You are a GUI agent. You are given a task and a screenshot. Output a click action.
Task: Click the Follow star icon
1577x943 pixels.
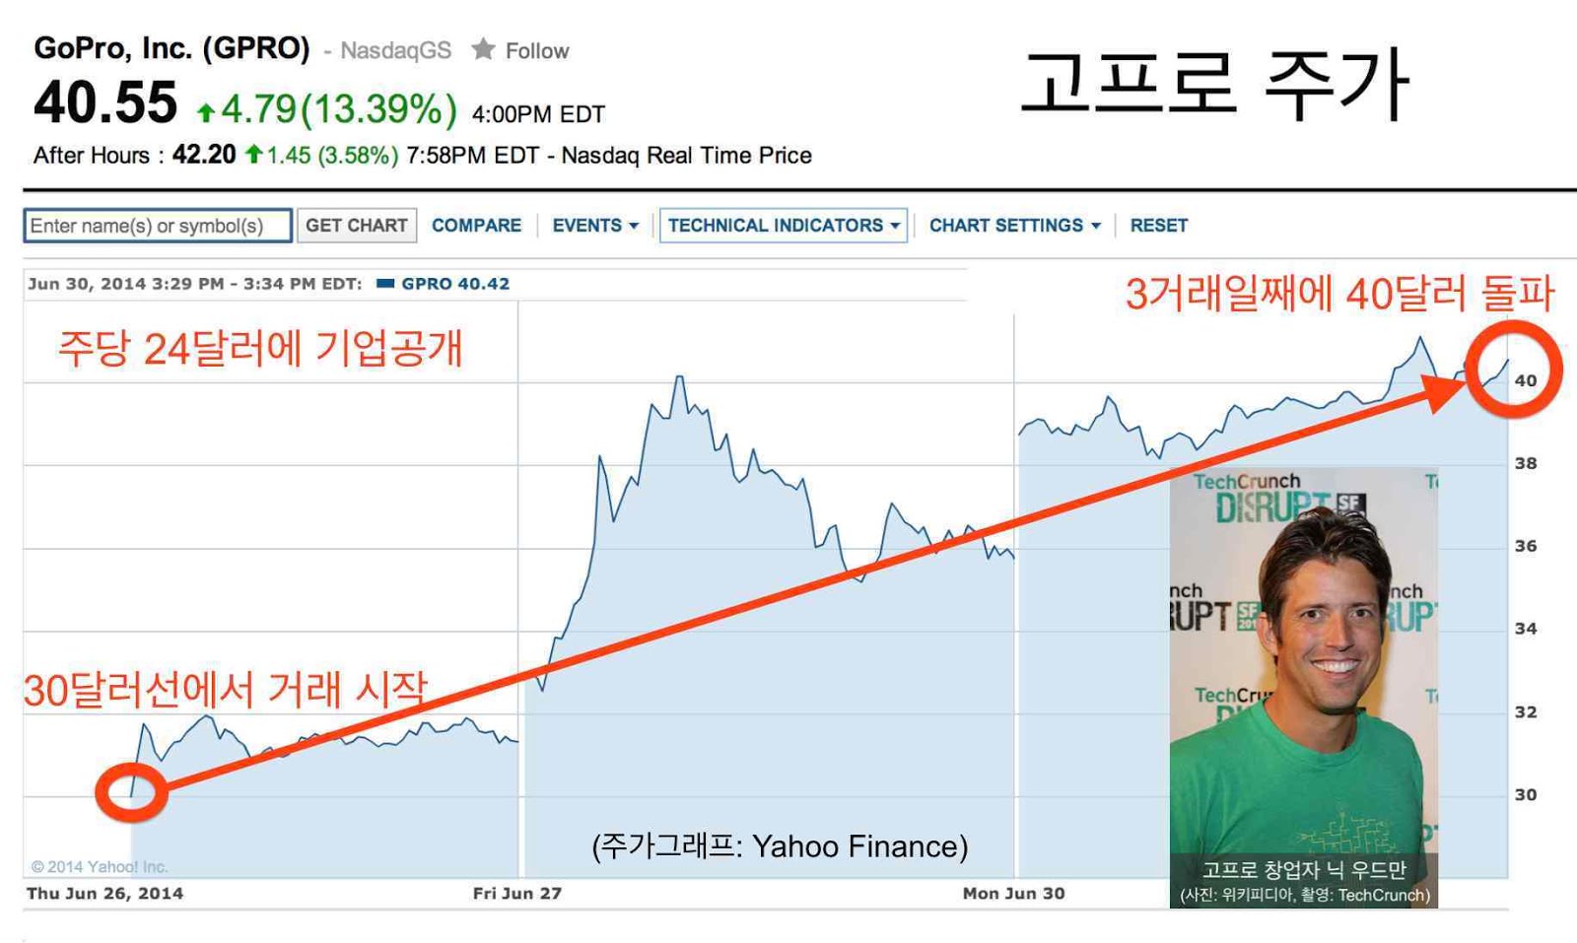pos(483,49)
